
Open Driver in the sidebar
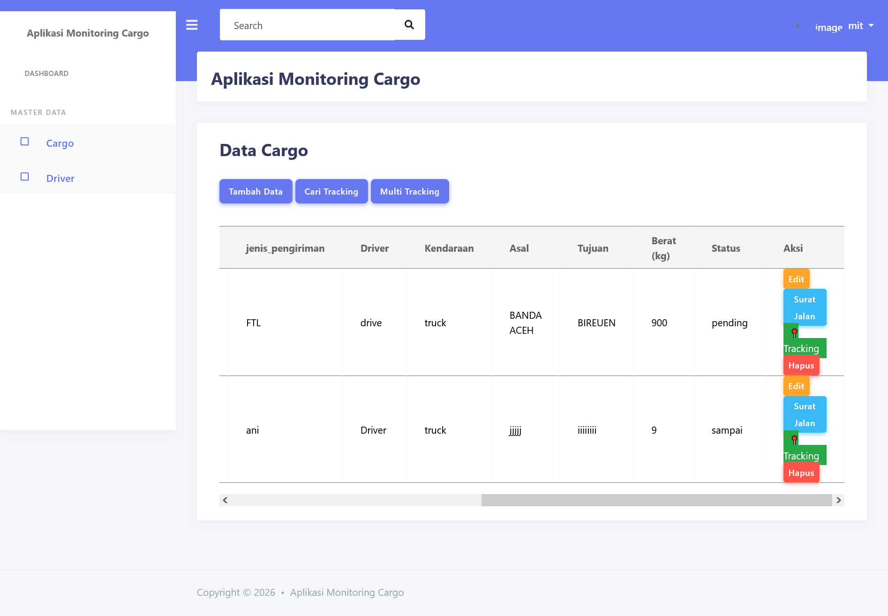point(60,179)
